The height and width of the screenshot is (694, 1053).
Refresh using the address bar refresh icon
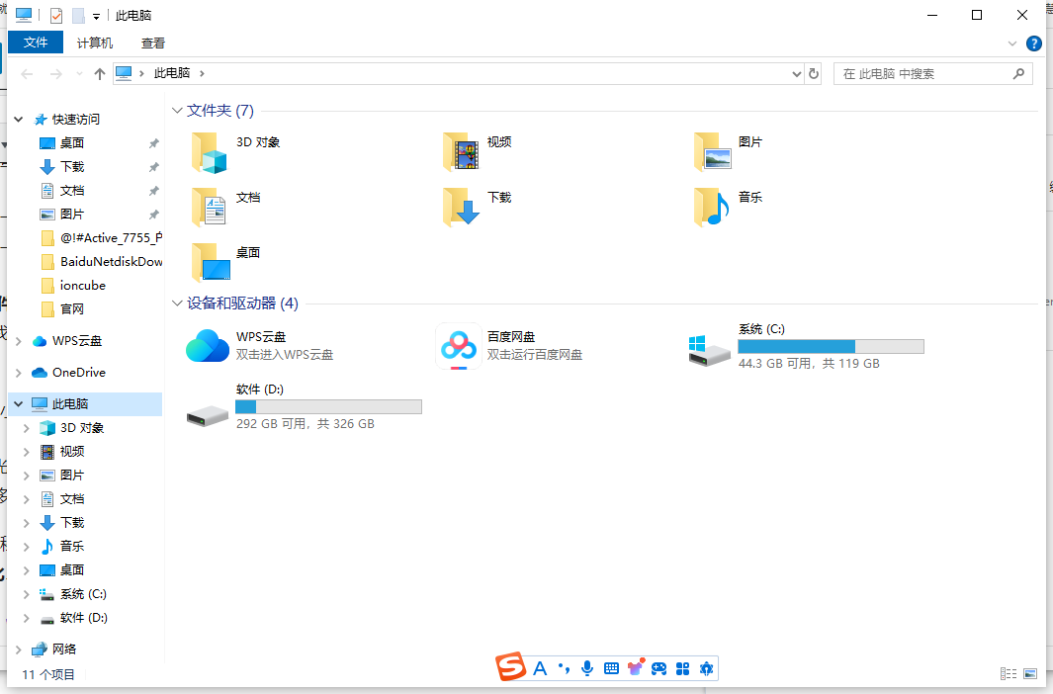[x=813, y=73]
